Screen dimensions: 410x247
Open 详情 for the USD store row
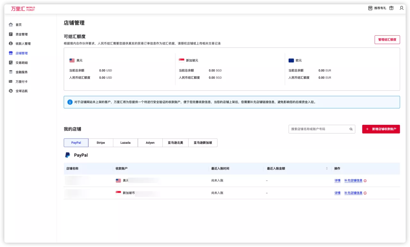337,180
